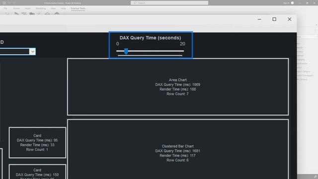The height and width of the screenshot is (179, 318).
Task: Click Sign in on the Power BI title bar
Action: pyautogui.click(x=286, y=3)
